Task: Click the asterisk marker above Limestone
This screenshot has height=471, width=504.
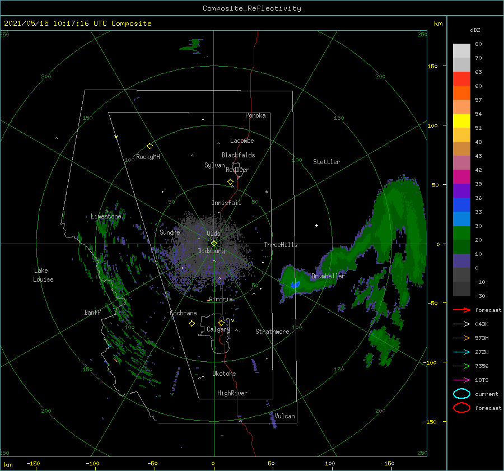Action: coord(106,211)
